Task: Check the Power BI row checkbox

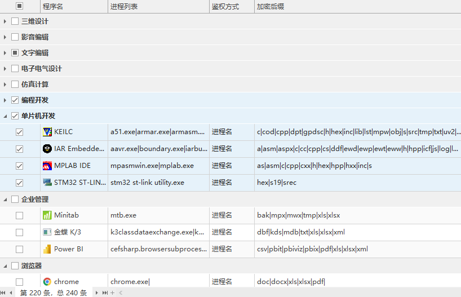Action: 19,249
